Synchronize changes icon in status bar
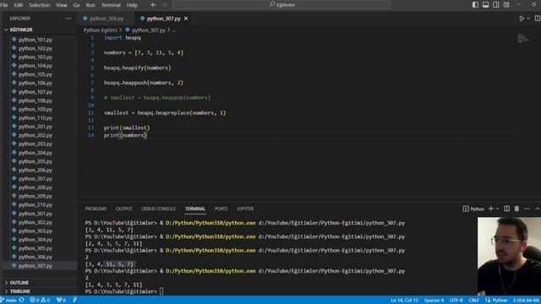This screenshot has width=541, height=304. click(x=22, y=301)
